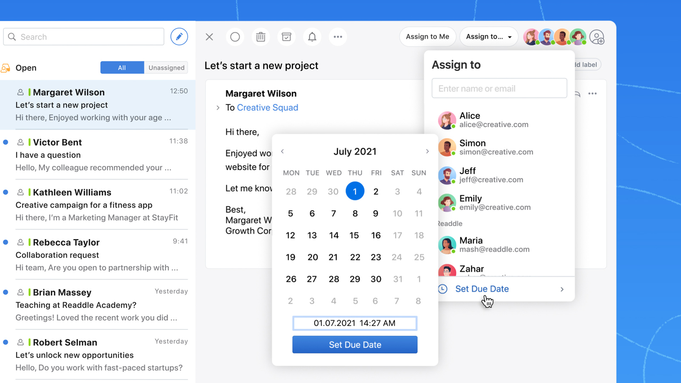Delete email with the trash icon
The height and width of the screenshot is (383, 681).
point(261,37)
